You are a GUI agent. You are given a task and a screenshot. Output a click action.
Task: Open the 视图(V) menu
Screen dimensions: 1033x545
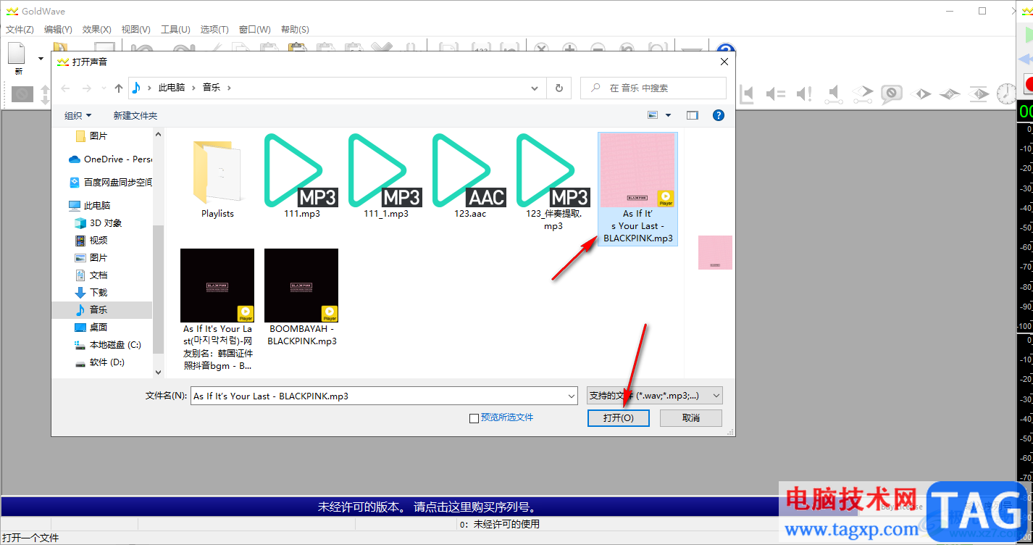pyautogui.click(x=135, y=30)
